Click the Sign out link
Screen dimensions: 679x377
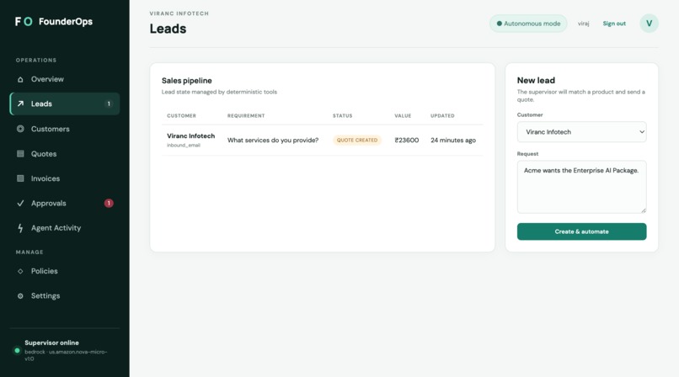point(614,24)
